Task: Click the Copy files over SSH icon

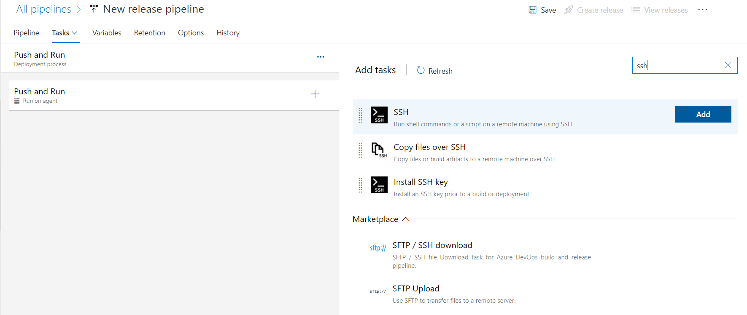Action: 379,150
